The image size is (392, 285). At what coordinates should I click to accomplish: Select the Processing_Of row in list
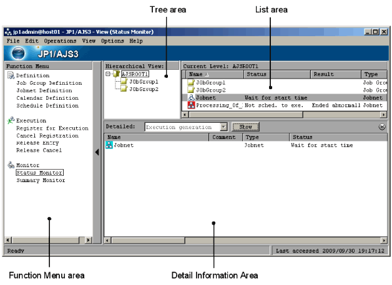coord(285,105)
